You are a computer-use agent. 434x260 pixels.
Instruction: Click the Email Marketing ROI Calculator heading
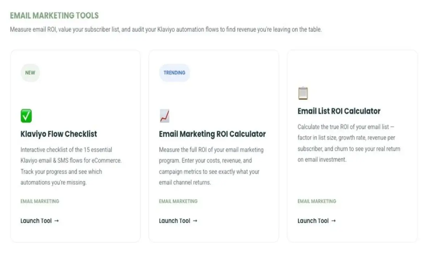click(x=212, y=134)
